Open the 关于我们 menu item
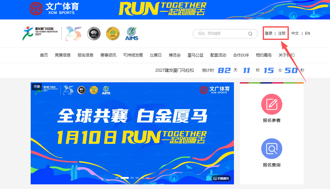The height and width of the screenshot is (189, 330). (286, 55)
